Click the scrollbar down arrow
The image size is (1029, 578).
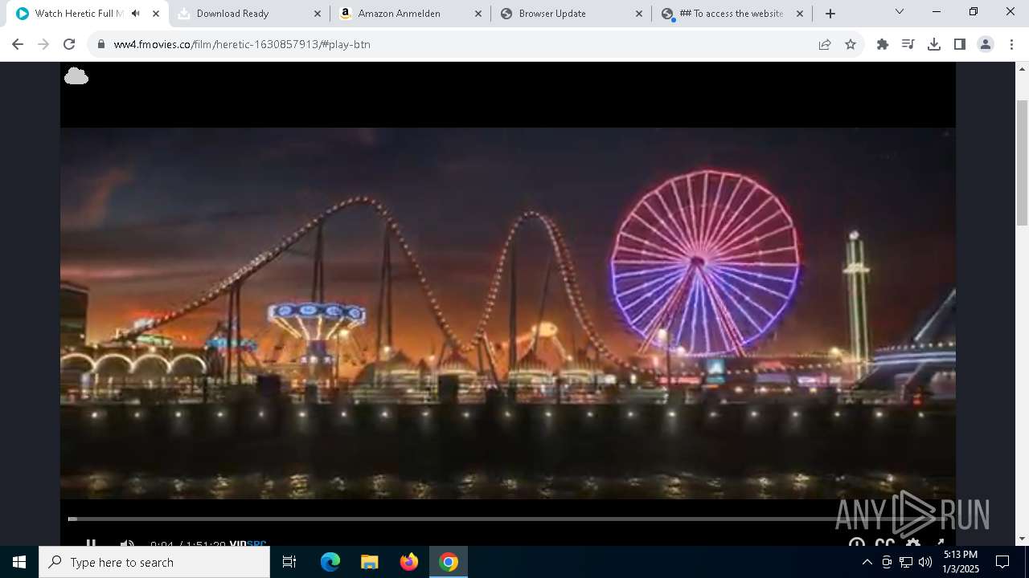click(1022, 539)
